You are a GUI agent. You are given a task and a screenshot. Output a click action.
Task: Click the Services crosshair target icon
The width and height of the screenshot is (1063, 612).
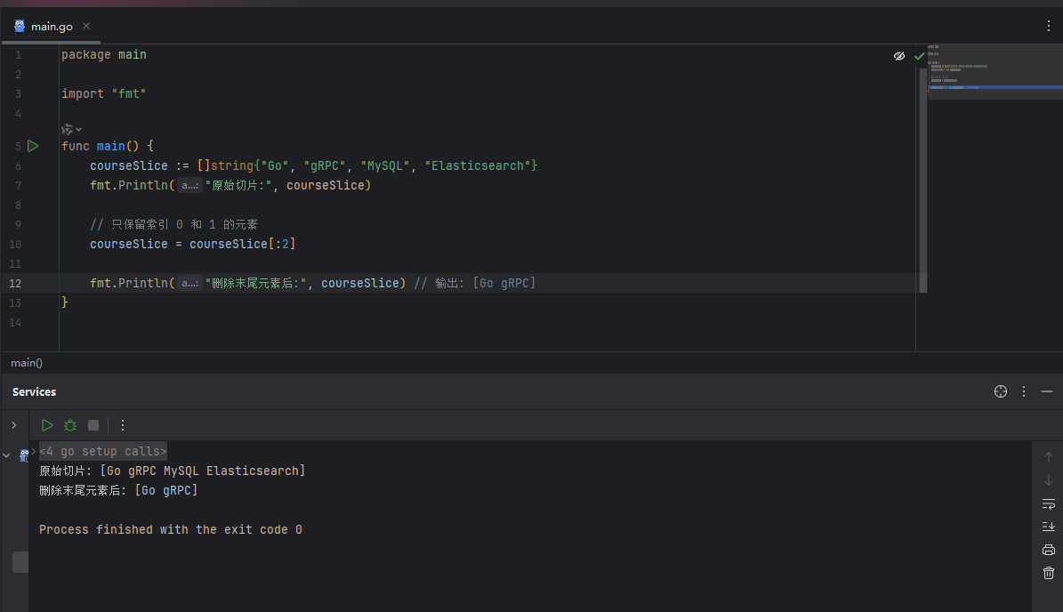click(1001, 391)
